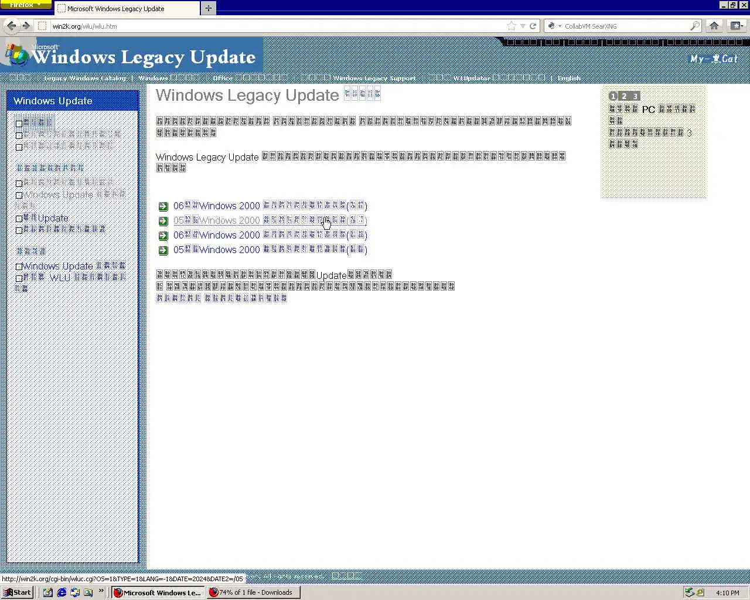Image resolution: width=750 pixels, height=600 pixels.
Task: Switch site language via English link
Action: pyautogui.click(x=569, y=78)
